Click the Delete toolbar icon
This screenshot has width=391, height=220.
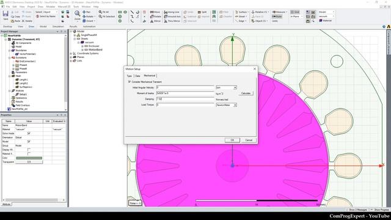tap(27, 21)
